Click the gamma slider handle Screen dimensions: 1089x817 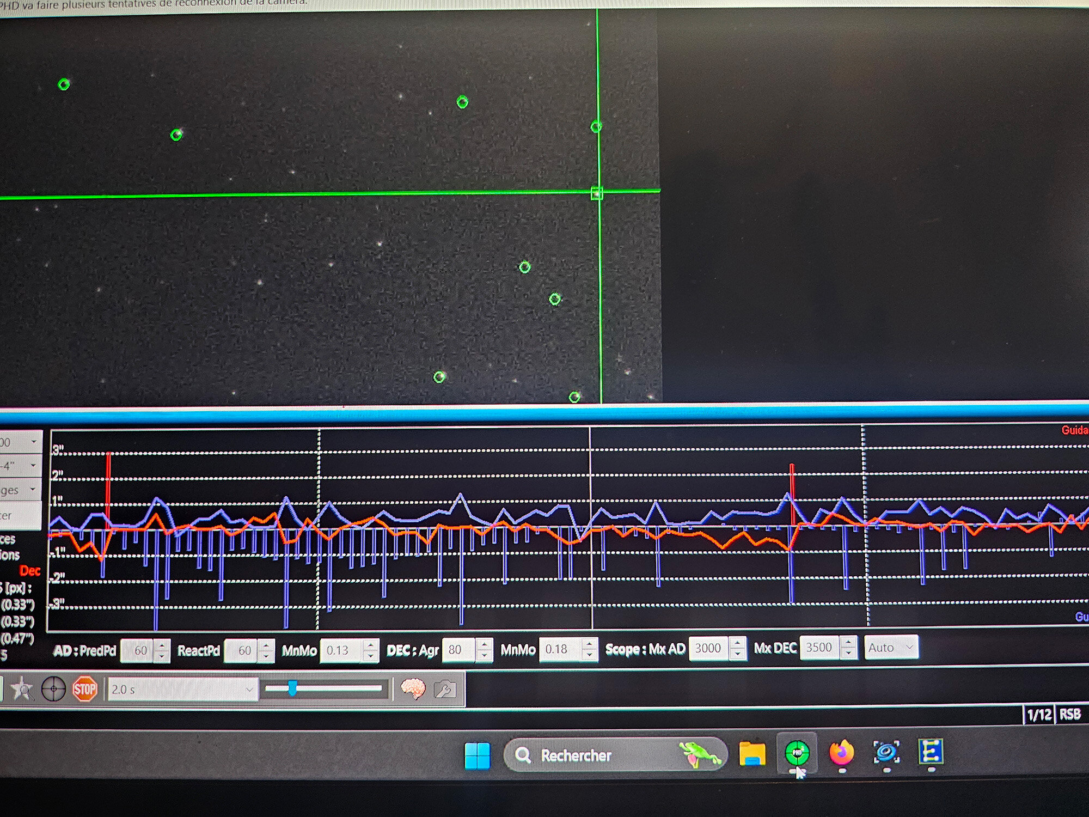292,688
